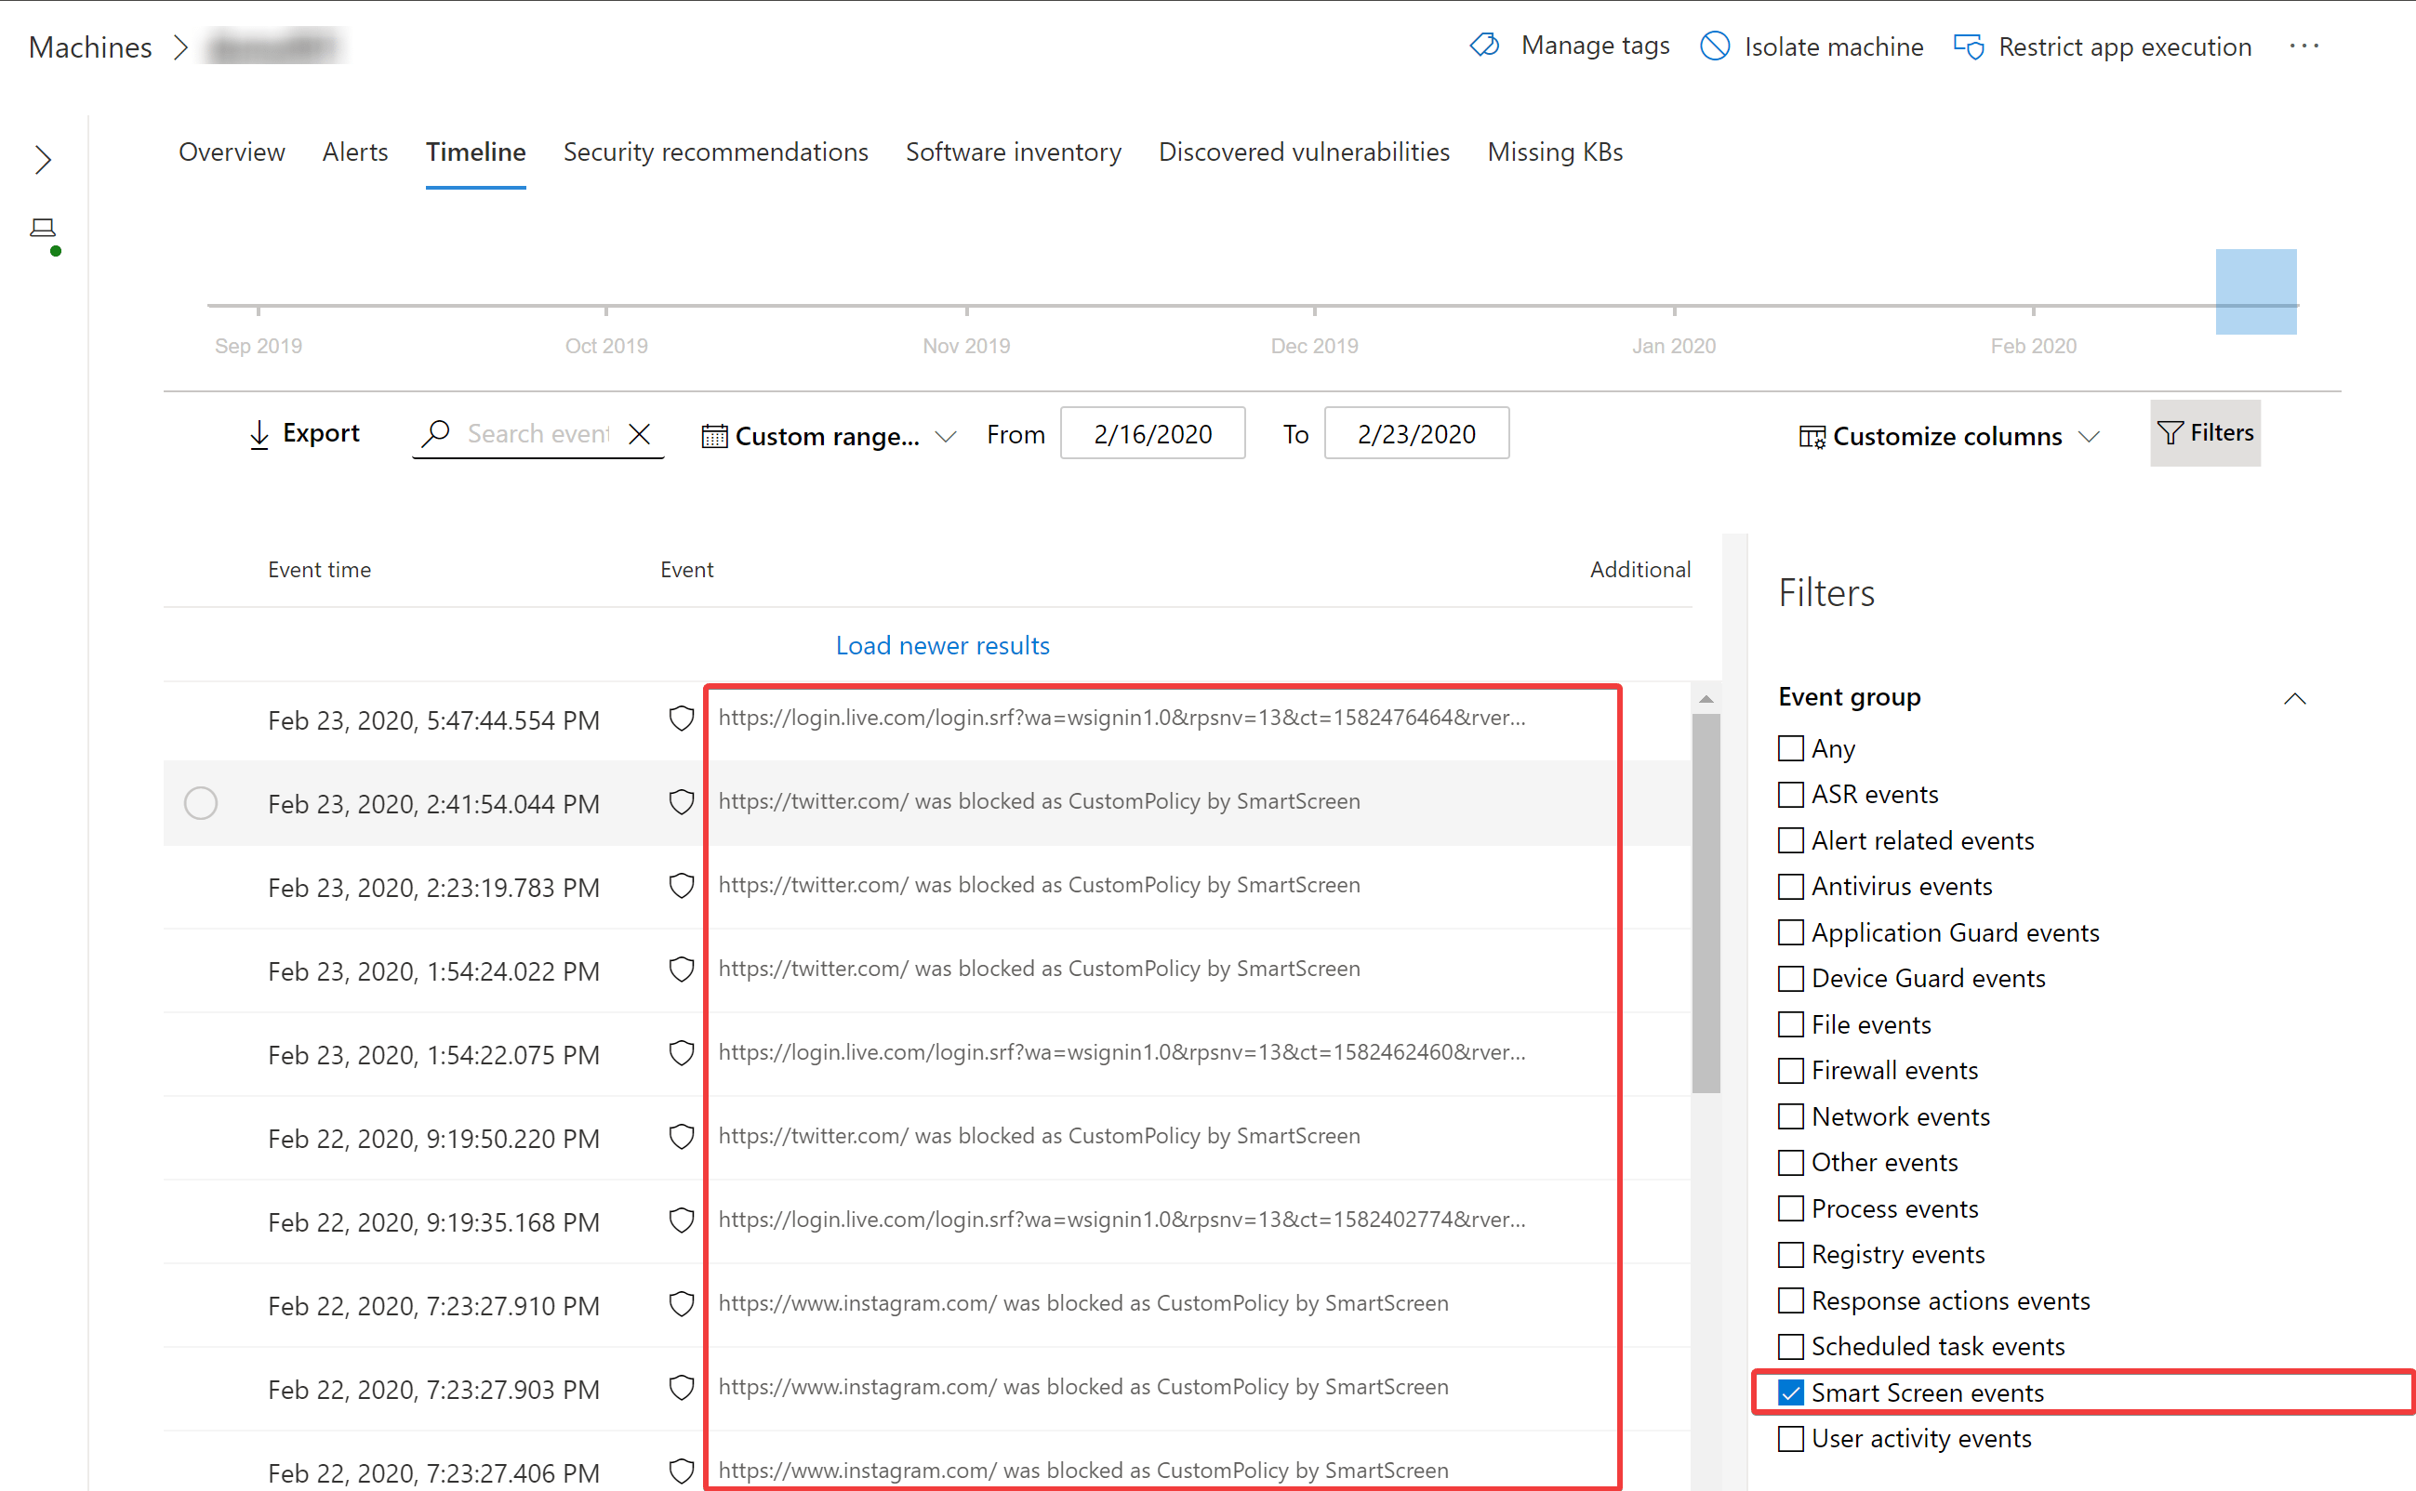Open the Custom range dropdown
2416x1491 pixels.
point(828,435)
